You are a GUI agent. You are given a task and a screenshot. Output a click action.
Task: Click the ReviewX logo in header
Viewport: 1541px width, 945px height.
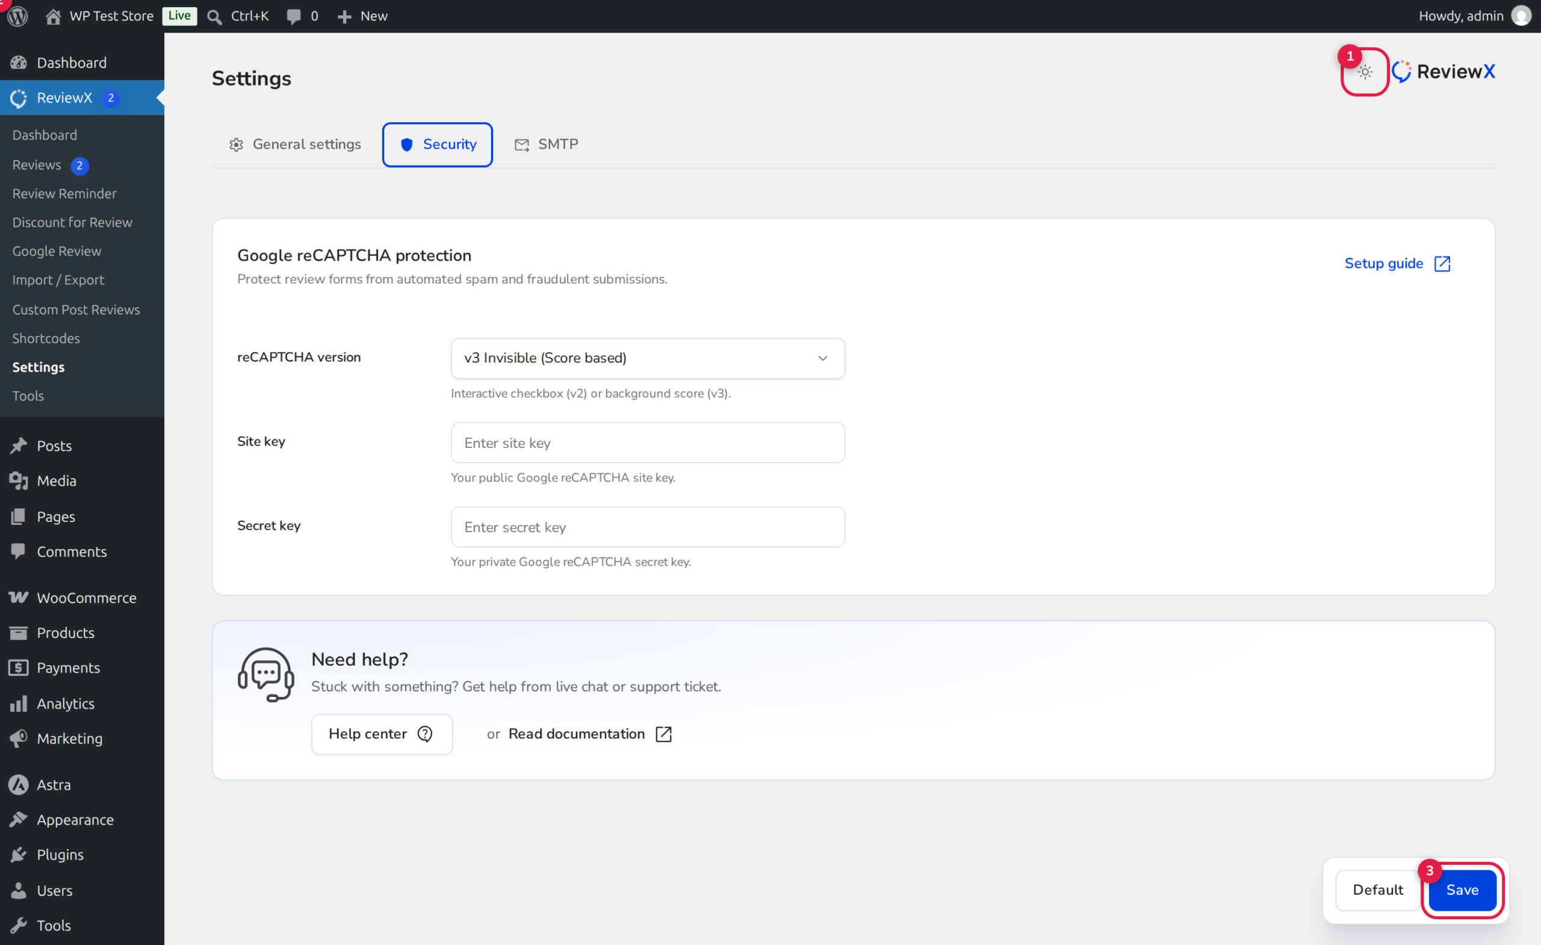point(1444,71)
